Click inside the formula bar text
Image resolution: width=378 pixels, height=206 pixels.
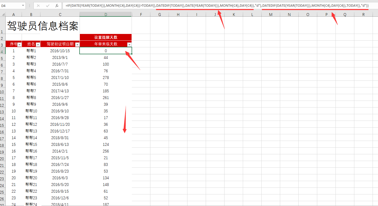click(x=217, y=5)
